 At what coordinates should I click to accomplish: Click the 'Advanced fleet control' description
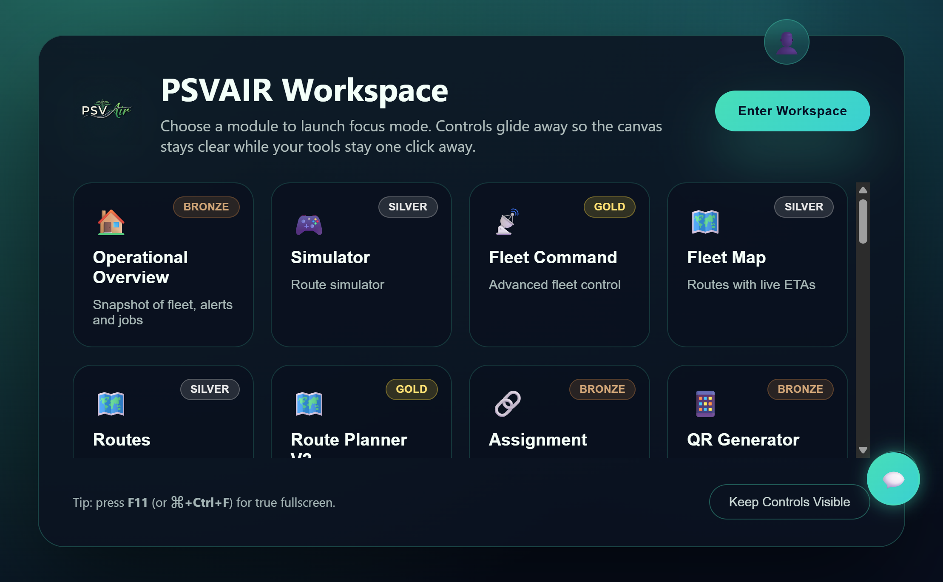(x=554, y=285)
